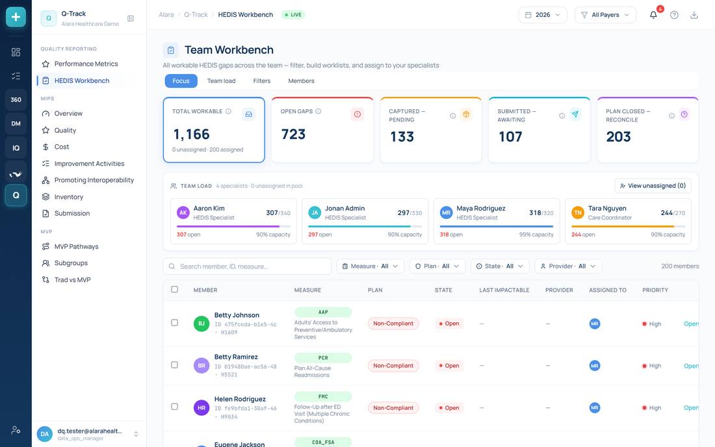This screenshot has height=447, width=715.
Task: Click the plus icon in left rail
Action: (x=16, y=17)
